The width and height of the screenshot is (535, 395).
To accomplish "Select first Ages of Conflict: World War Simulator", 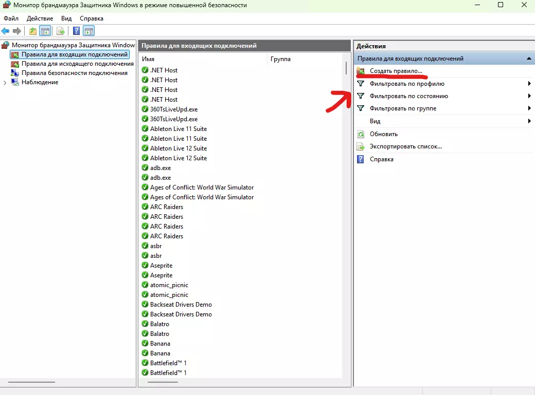I will pos(202,187).
